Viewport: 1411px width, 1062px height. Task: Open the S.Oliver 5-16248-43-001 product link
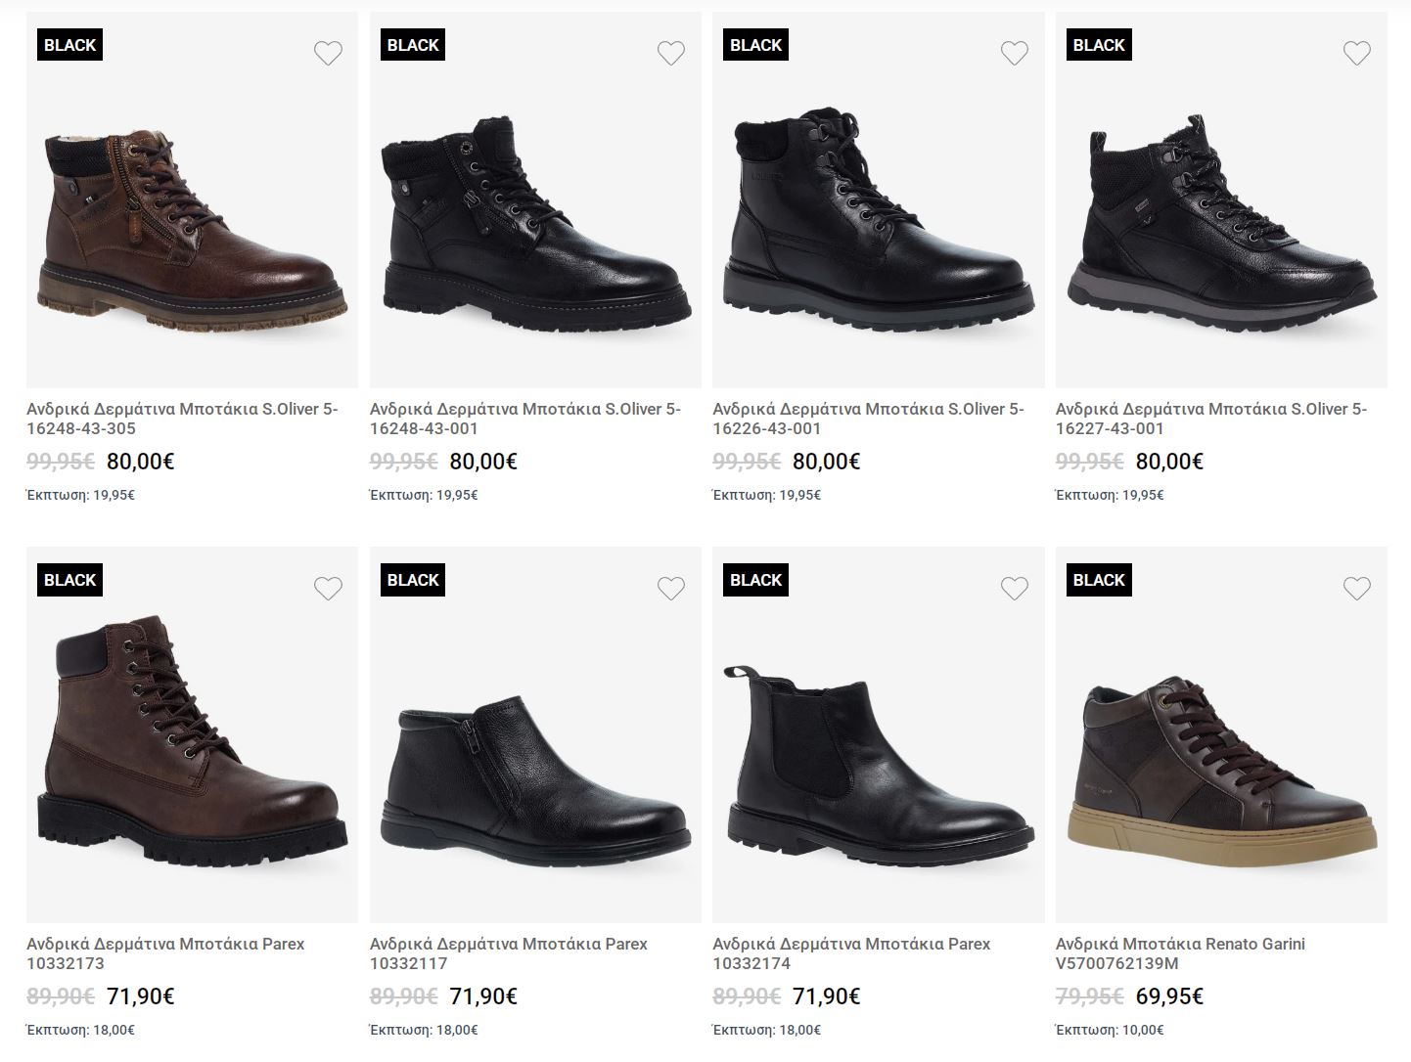point(524,419)
